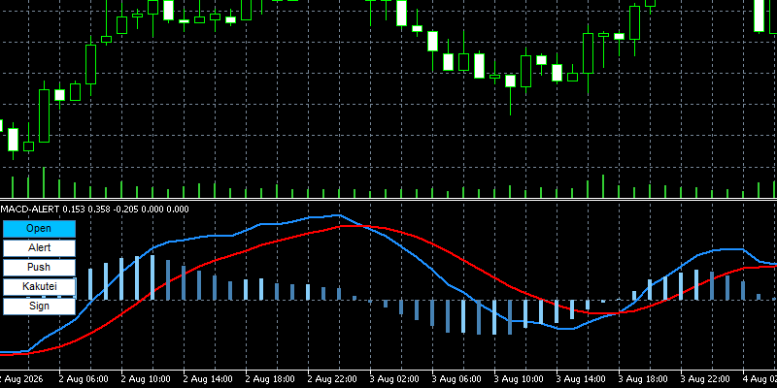Click the Kakutei button
Viewport: 777px width, 388px height.
coord(39,286)
